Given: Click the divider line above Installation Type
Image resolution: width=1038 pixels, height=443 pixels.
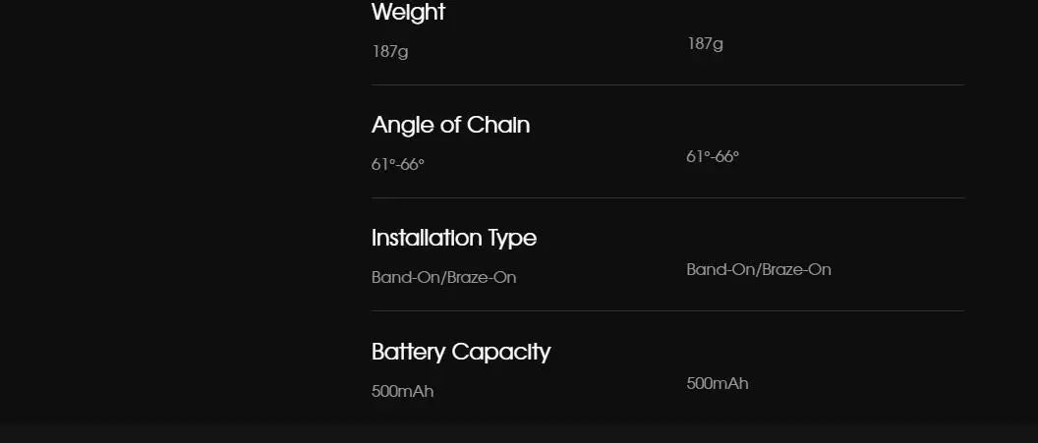Looking at the screenshot, I should click(x=667, y=198).
